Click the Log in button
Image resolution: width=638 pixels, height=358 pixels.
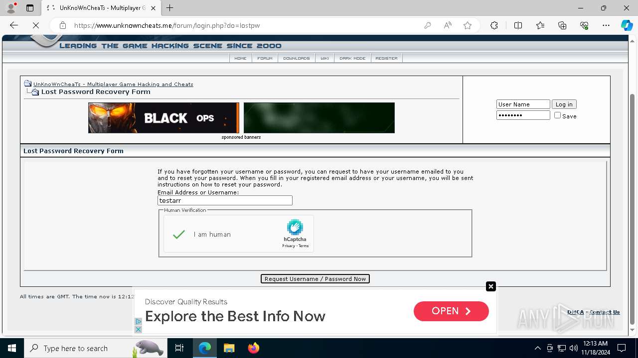[x=564, y=104]
